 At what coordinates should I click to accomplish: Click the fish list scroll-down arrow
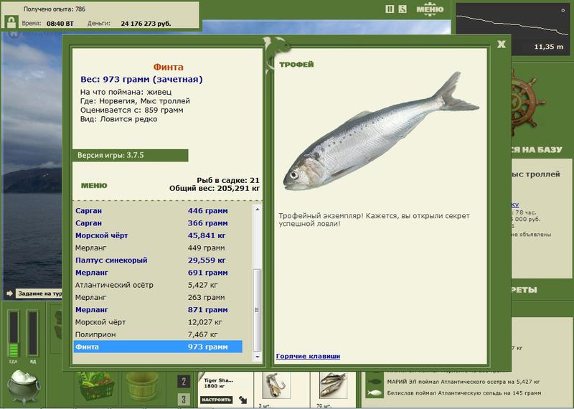coord(258,357)
